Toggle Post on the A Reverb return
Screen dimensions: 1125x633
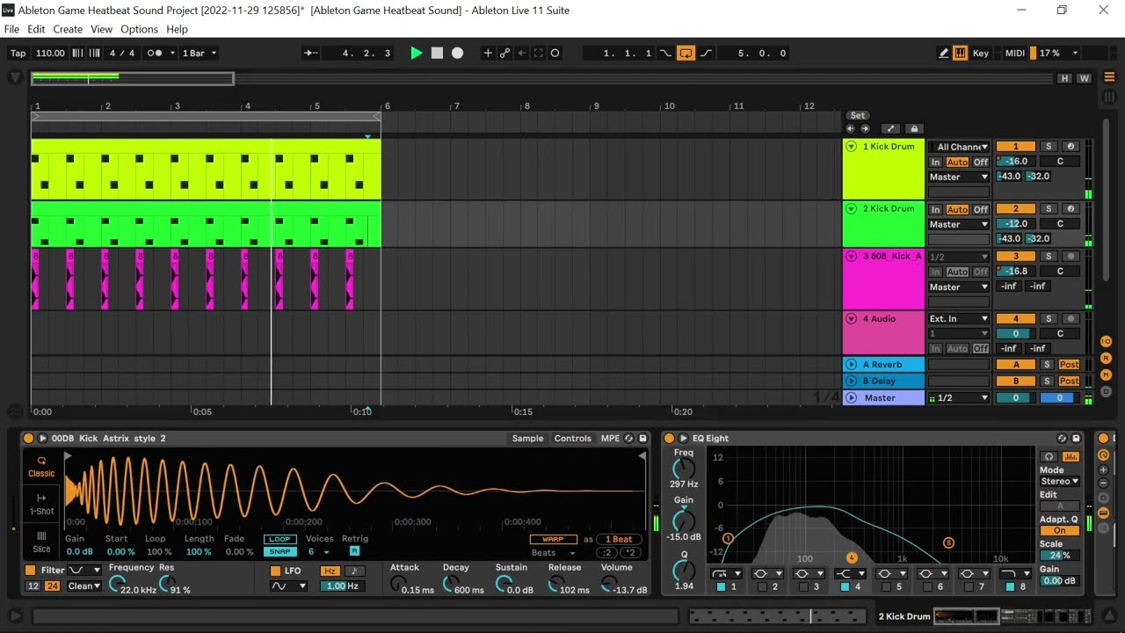(x=1069, y=365)
